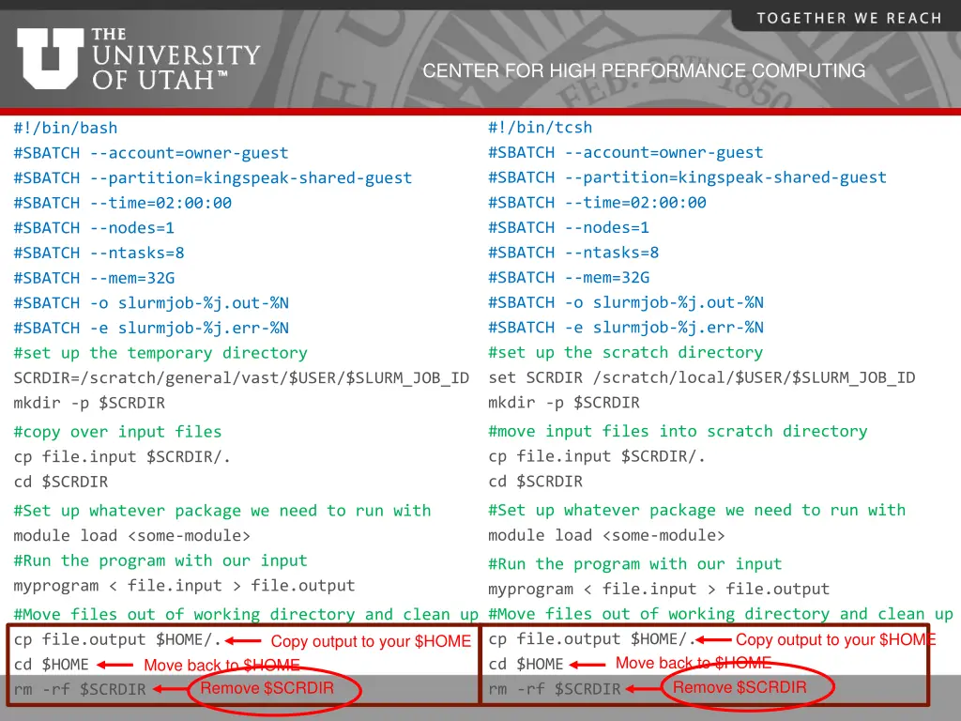Viewport: 961px width, 721px height.
Task: Click red arrow beside tcsh 'rm -rf $SCRDIR'
Action: point(646,688)
